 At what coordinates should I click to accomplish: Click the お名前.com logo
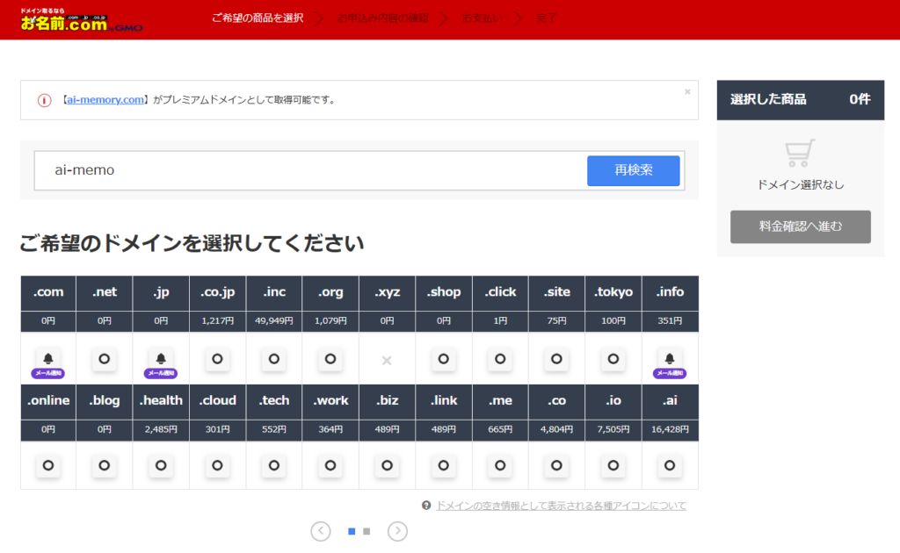(x=81, y=20)
